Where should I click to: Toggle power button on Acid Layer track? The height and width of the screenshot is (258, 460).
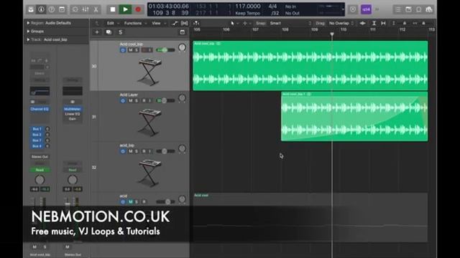(123, 100)
